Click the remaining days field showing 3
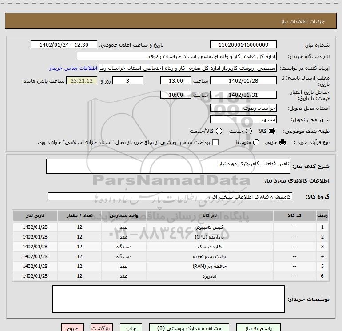The height and width of the screenshot is (331, 342). click(128, 80)
